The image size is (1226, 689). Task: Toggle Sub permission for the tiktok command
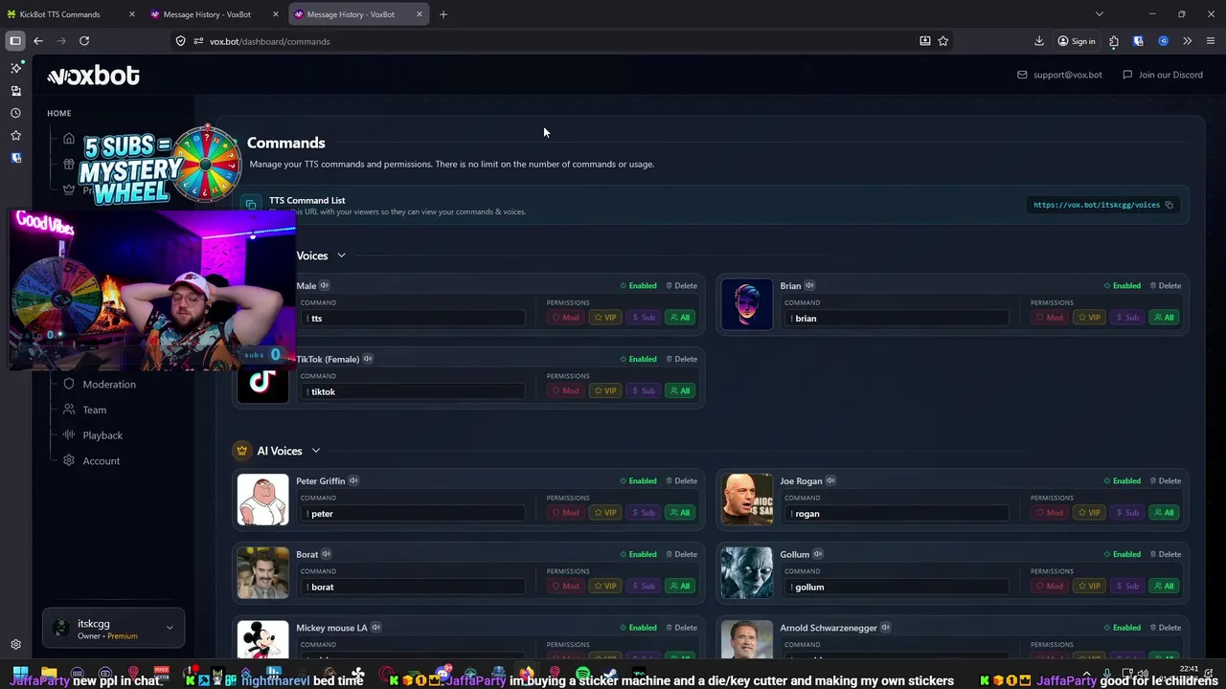645,390
